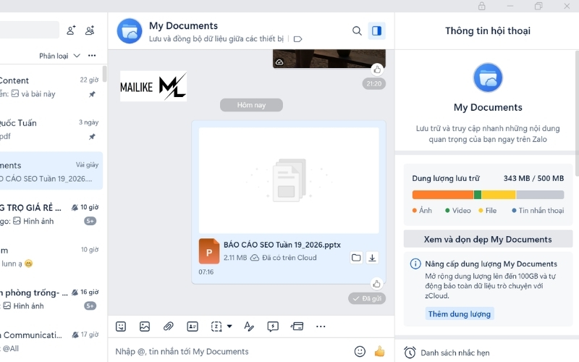Click the text formatting icon
This screenshot has width=579, height=362.
click(249, 327)
